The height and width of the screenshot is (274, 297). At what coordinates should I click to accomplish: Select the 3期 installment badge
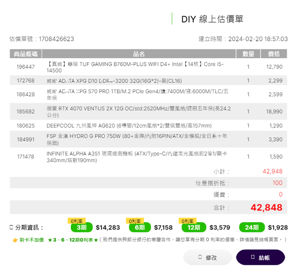(x=81, y=227)
